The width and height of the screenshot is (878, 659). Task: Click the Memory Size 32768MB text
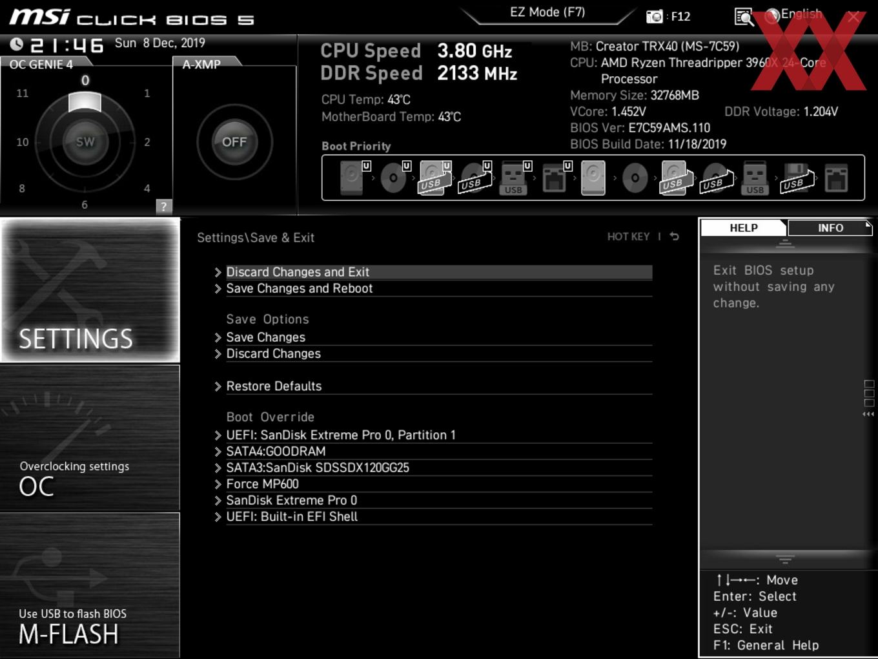635,95
